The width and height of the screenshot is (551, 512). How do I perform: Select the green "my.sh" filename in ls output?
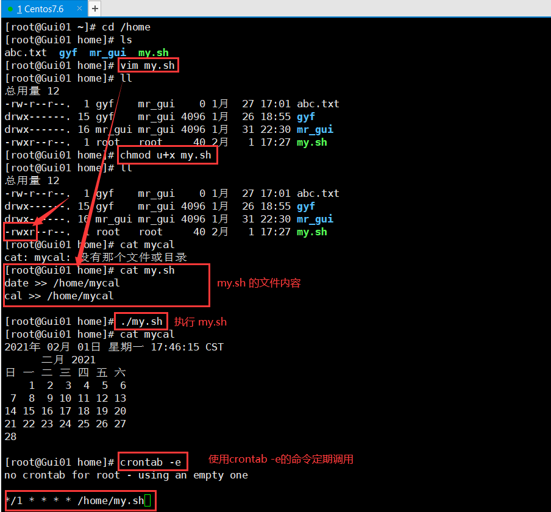[x=153, y=52]
